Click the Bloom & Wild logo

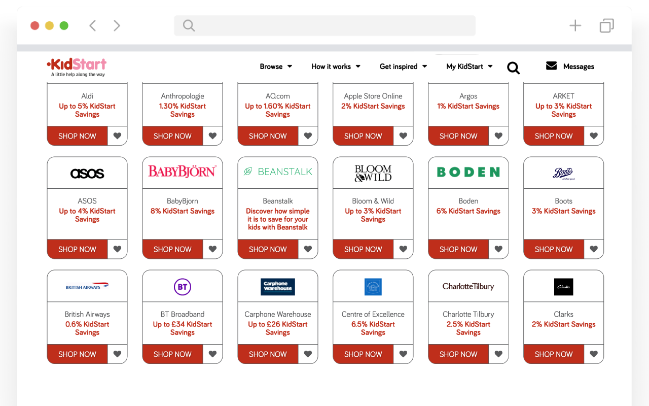coord(373,173)
